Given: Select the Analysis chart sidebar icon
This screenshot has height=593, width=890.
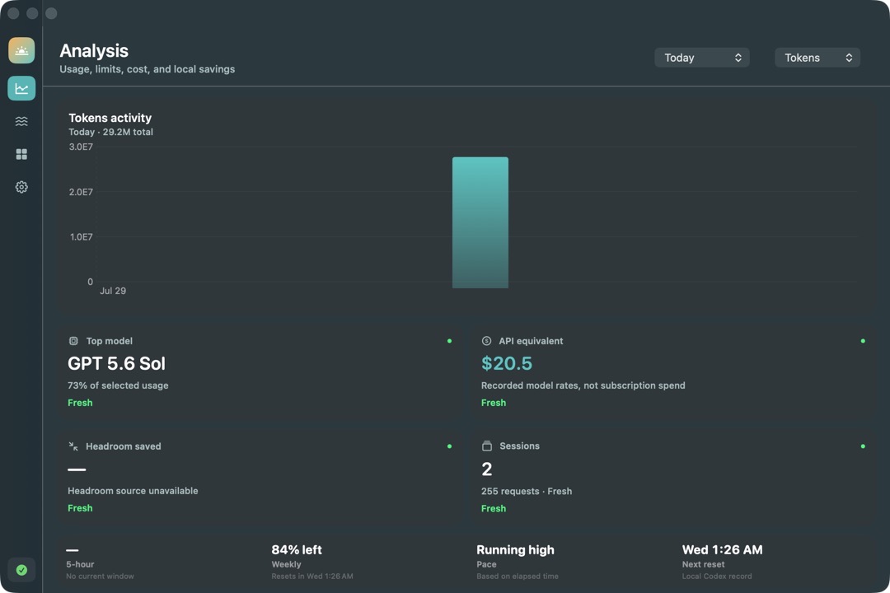Looking at the screenshot, I should 21,88.
